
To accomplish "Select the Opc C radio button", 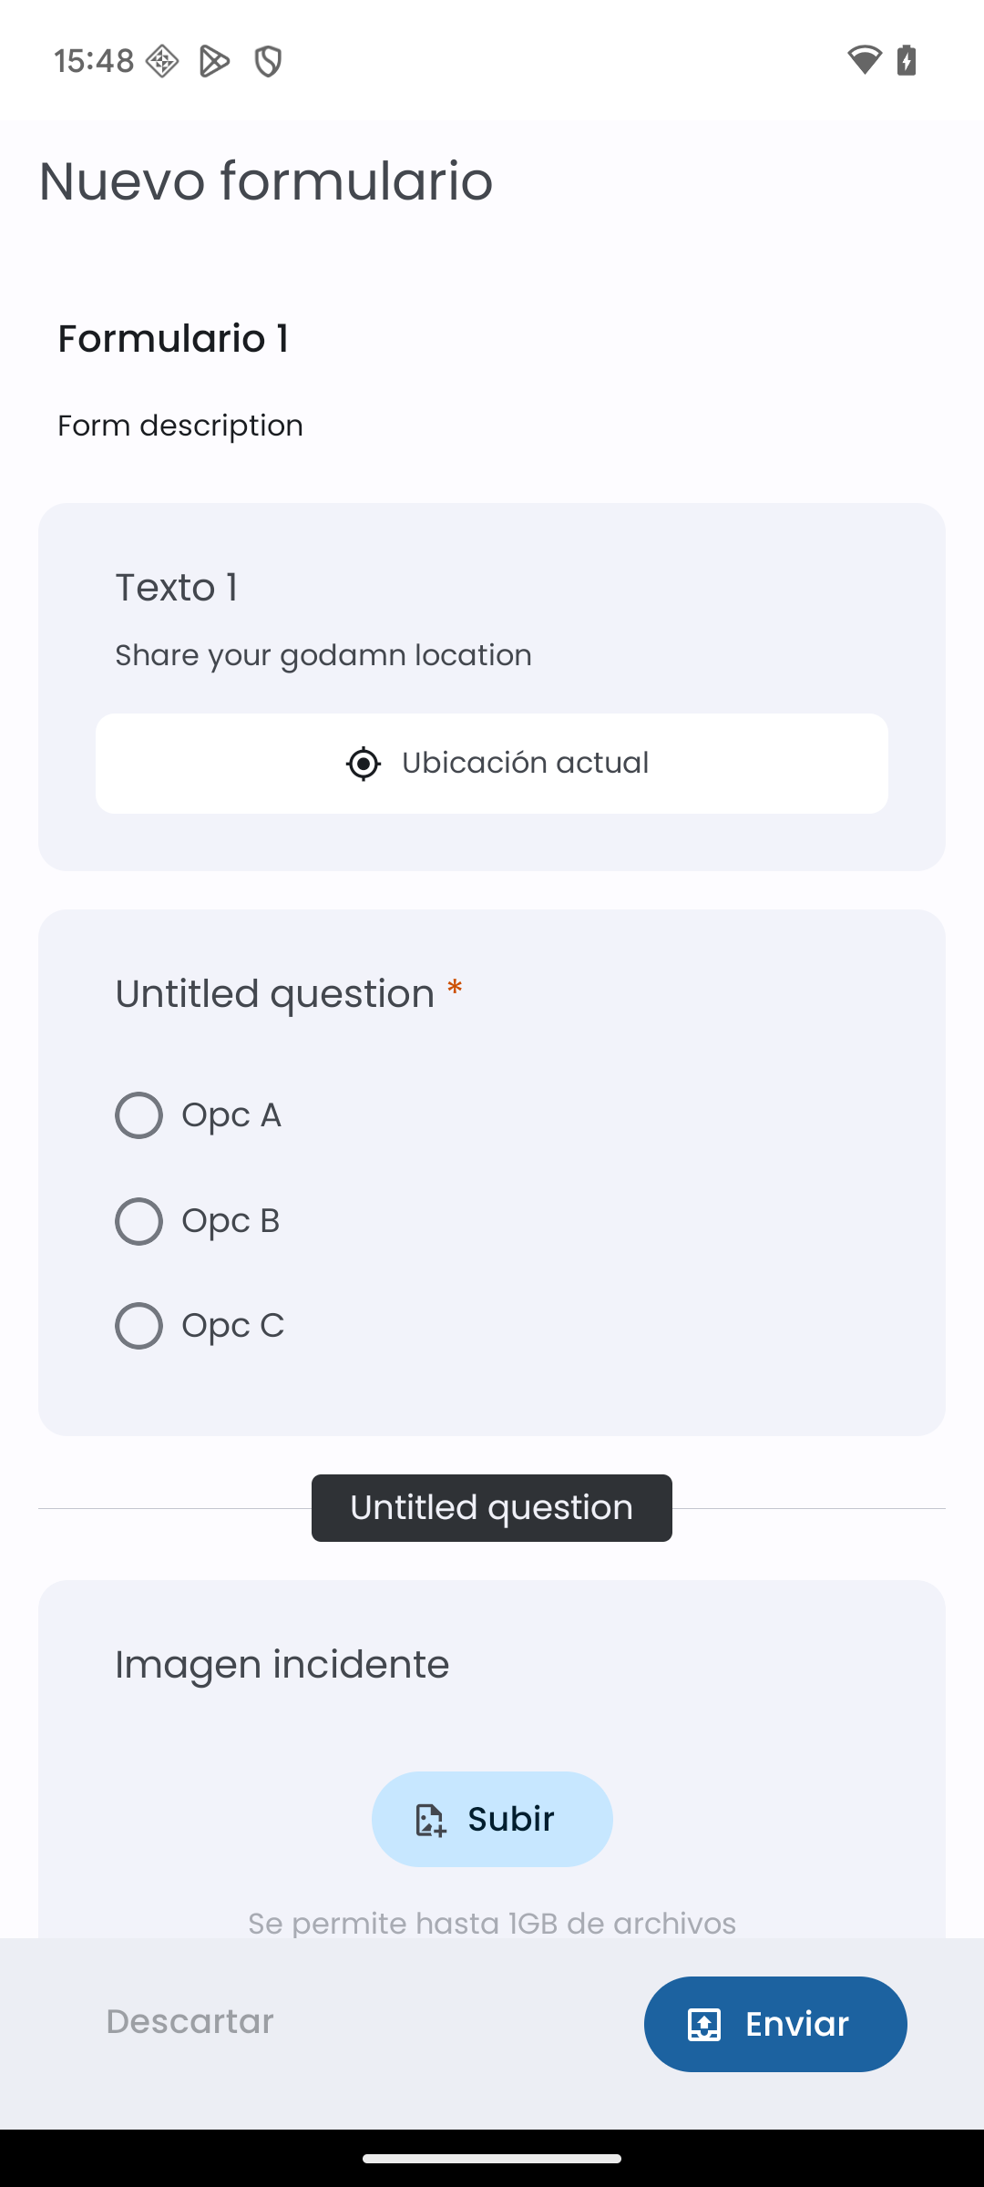I will pos(138,1326).
